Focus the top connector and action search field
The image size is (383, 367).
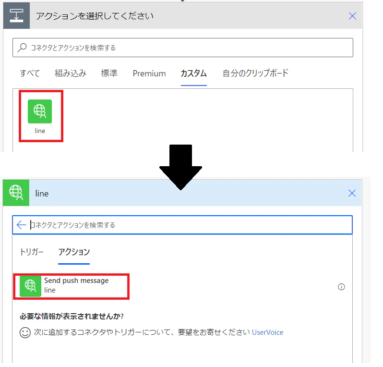click(x=183, y=48)
